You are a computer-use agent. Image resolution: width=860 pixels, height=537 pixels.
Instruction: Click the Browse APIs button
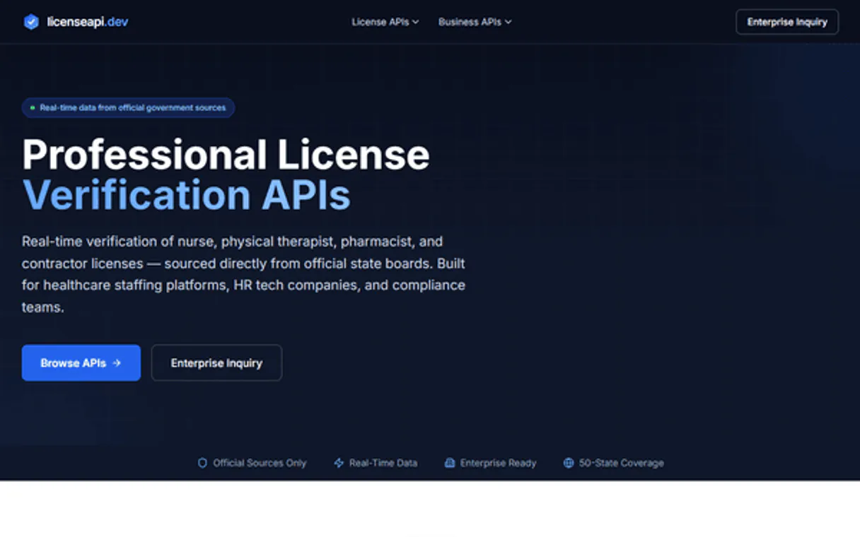pos(81,362)
